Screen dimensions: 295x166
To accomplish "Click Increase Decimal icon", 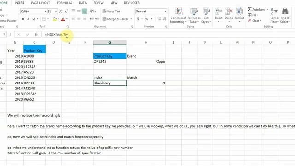I will [159, 19].
